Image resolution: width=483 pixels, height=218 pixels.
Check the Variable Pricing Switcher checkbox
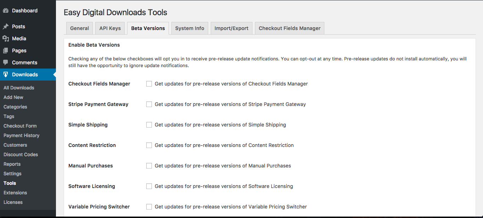click(x=149, y=207)
